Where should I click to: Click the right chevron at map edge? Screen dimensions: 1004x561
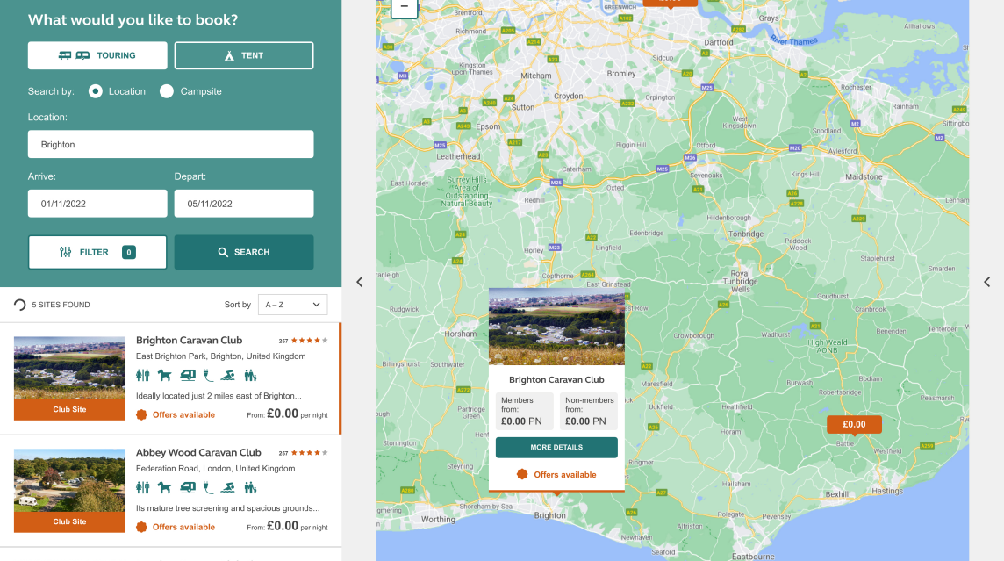tap(986, 282)
